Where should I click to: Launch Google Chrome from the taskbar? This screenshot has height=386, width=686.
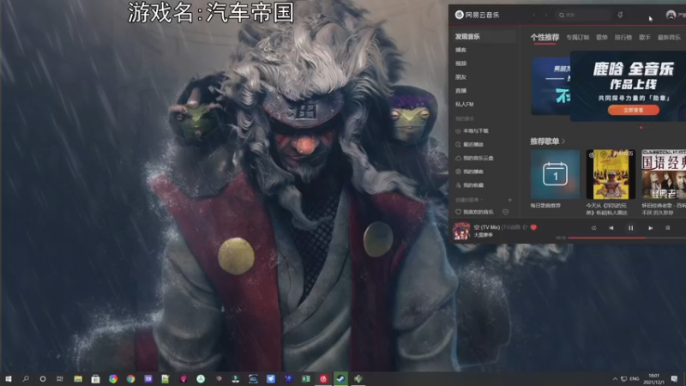[x=130, y=379]
